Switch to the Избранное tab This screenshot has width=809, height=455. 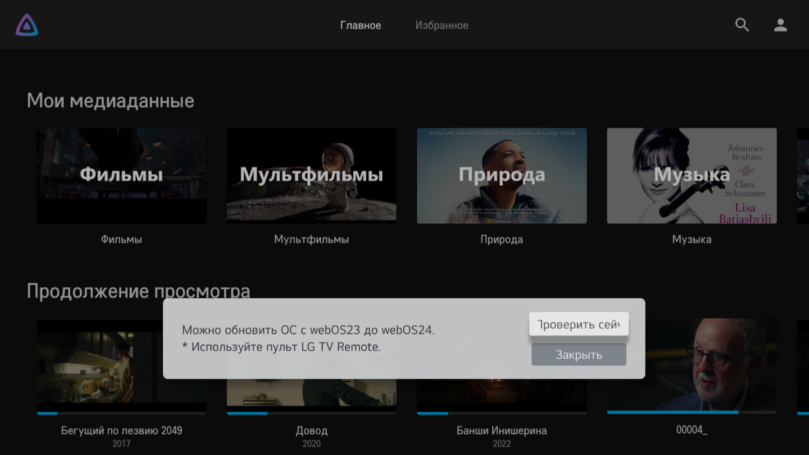click(442, 25)
